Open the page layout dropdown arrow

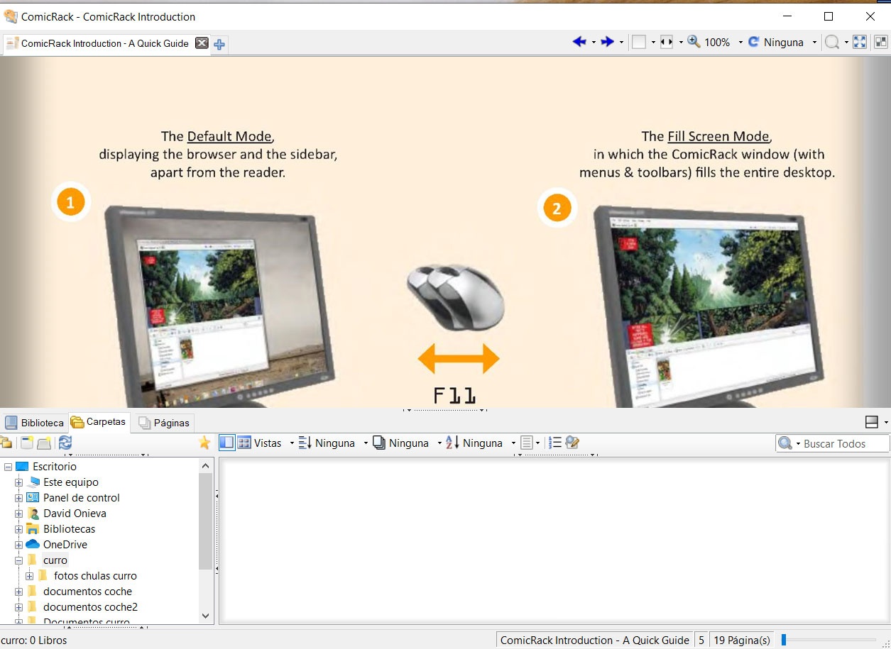(x=652, y=43)
